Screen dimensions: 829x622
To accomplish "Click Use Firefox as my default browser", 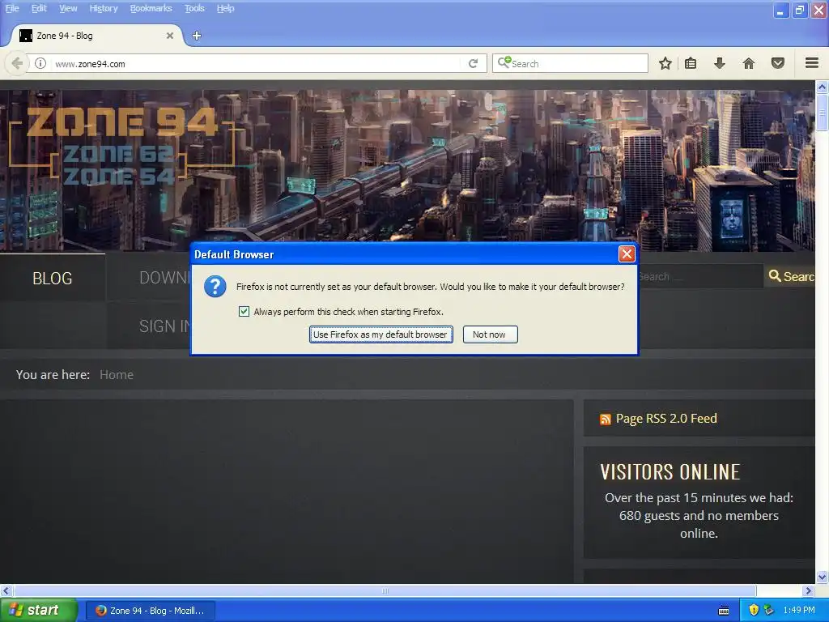I will point(380,334).
